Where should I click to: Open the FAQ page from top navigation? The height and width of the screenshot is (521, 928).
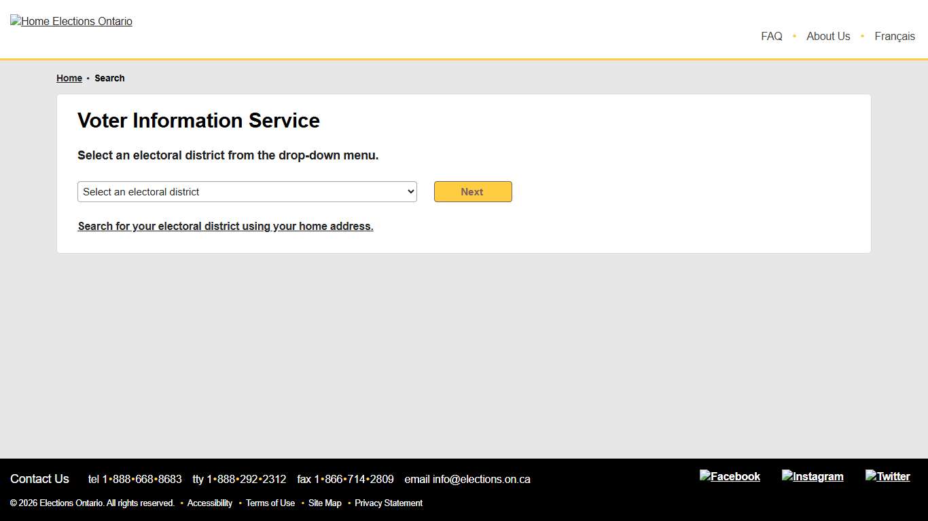771,37
